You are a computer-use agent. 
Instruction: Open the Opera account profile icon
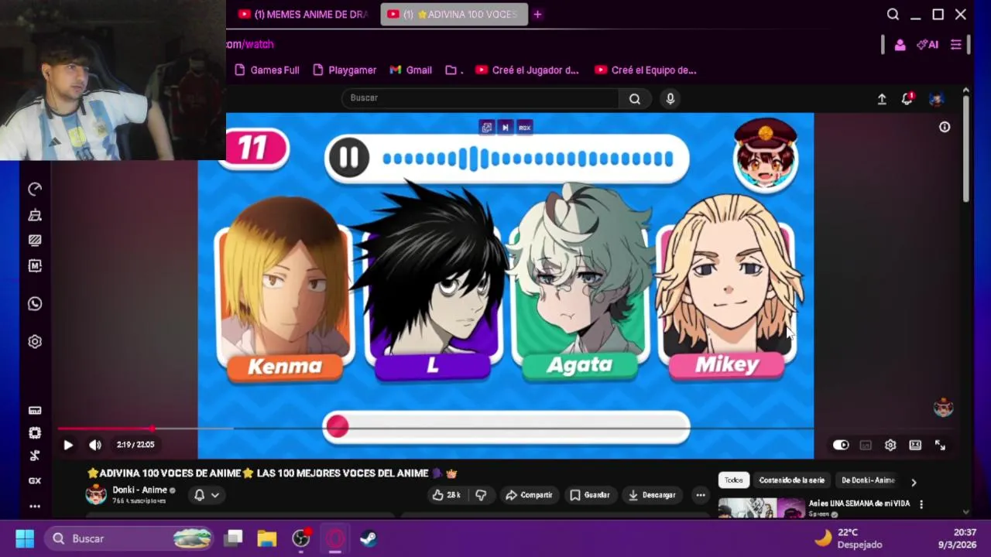tap(900, 45)
